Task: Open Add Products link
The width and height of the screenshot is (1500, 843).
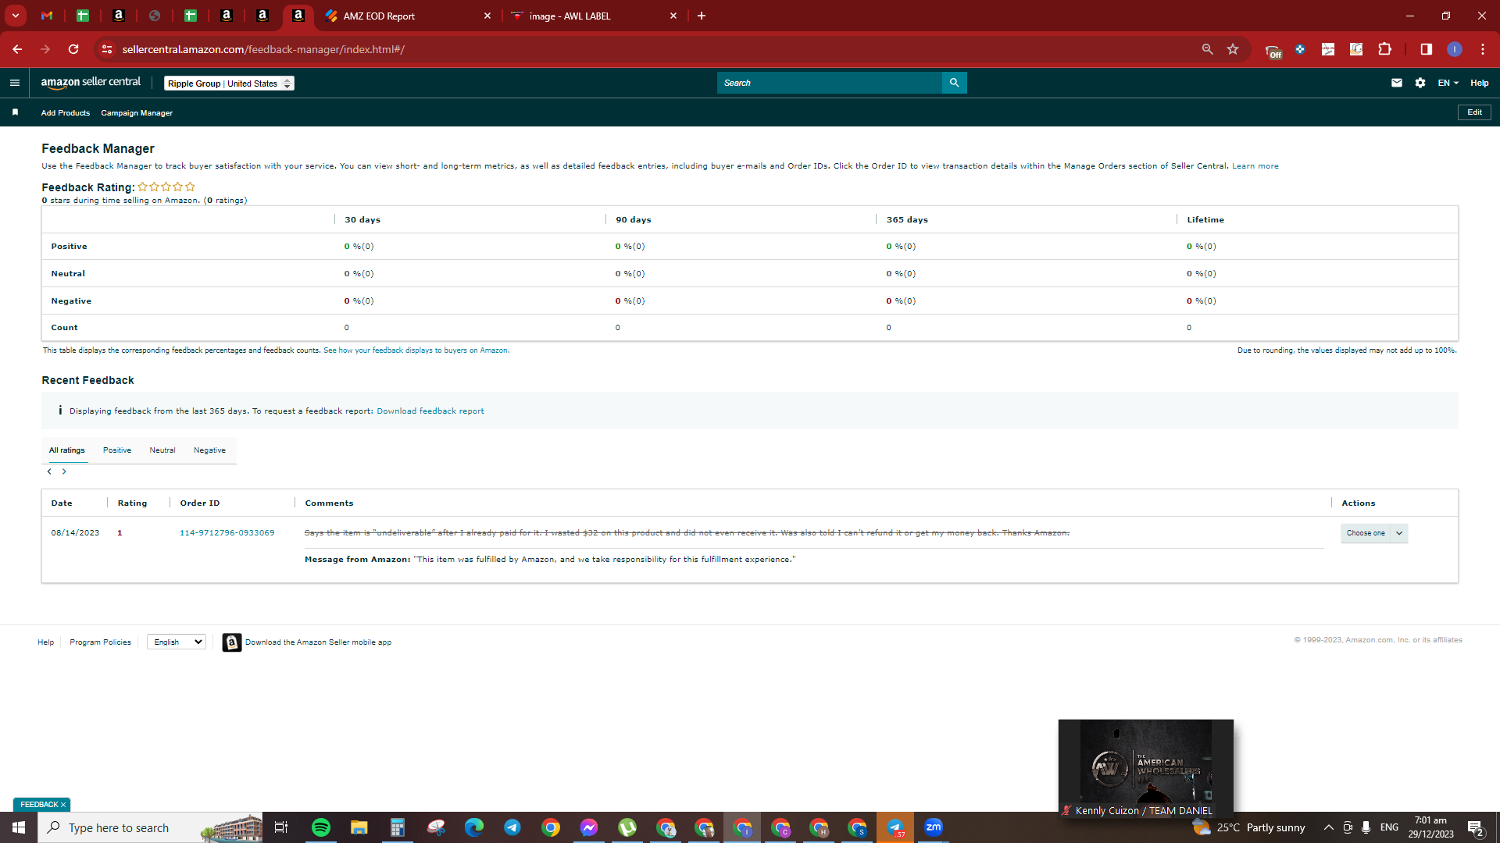Action: coord(66,113)
